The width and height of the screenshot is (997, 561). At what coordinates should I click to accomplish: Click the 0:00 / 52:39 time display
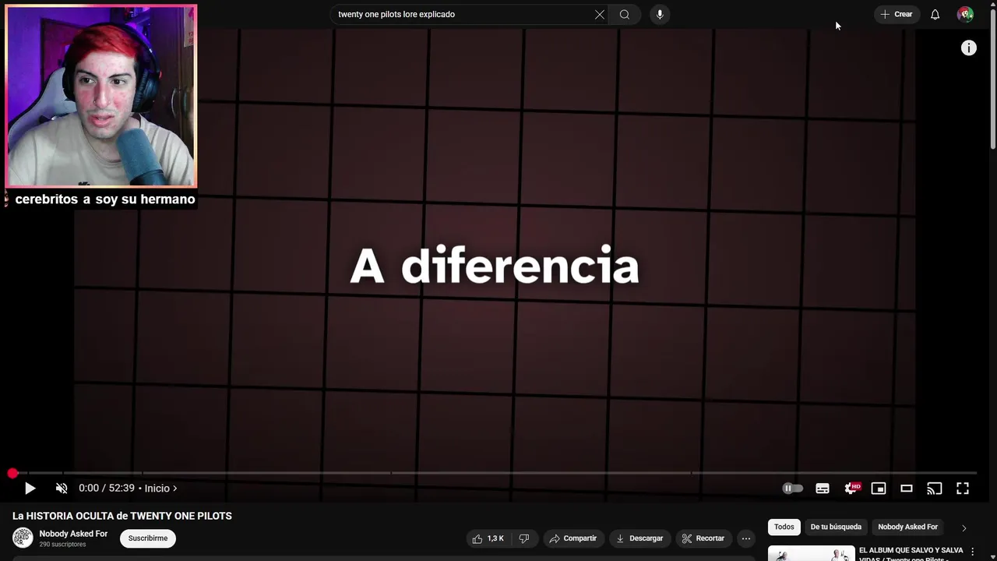pos(107,489)
